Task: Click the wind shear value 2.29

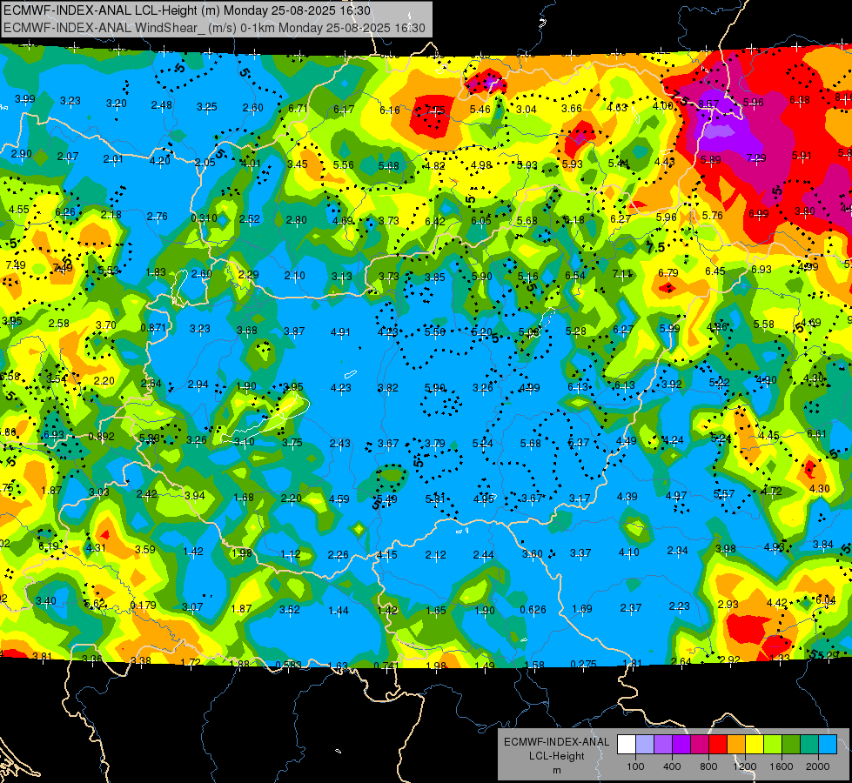Action: point(248,274)
